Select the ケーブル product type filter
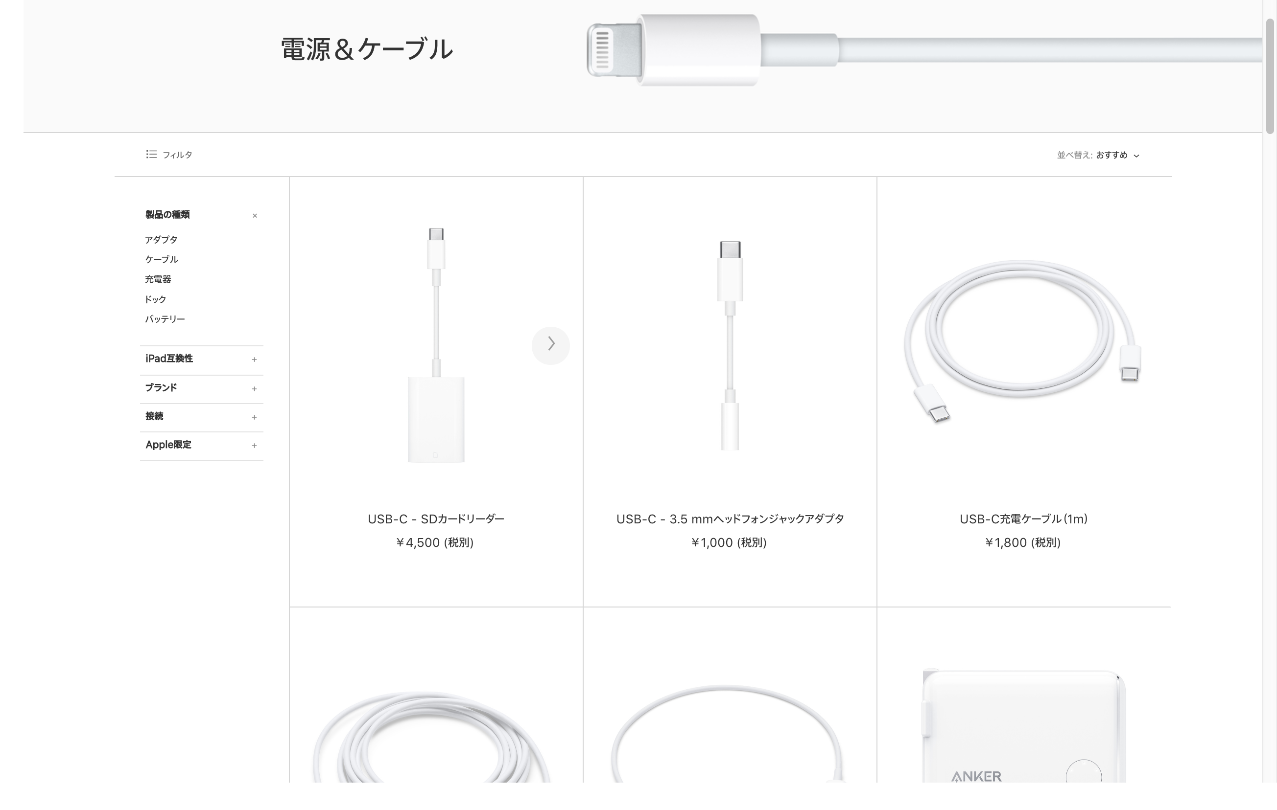This screenshot has width=1277, height=810. coord(162,259)
